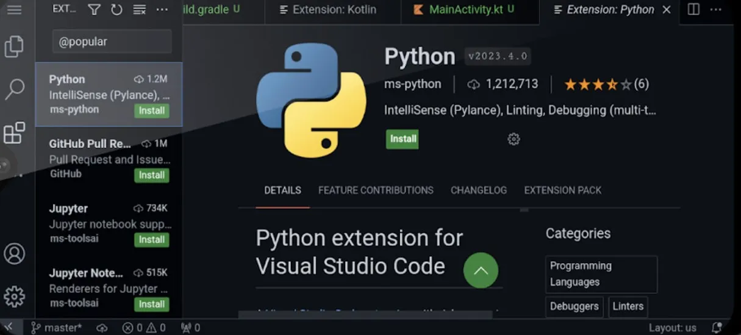This screenshot has width=741, height=335.
Task: Click the ms-python publisher link
Action: tap(413, 84)
